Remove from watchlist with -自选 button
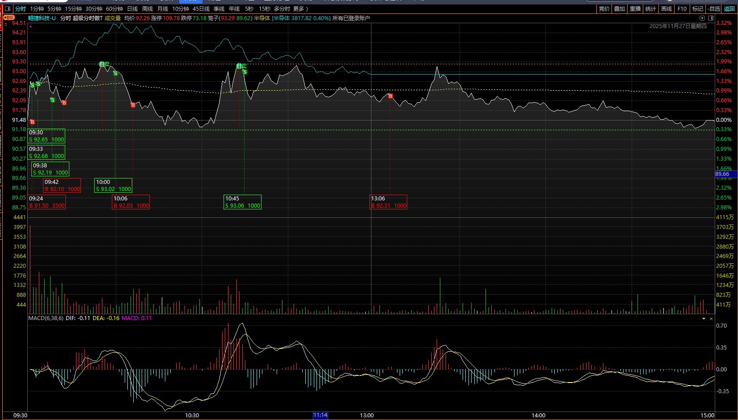The height and width of the screenshot is (420, 738). coord(714,9)
